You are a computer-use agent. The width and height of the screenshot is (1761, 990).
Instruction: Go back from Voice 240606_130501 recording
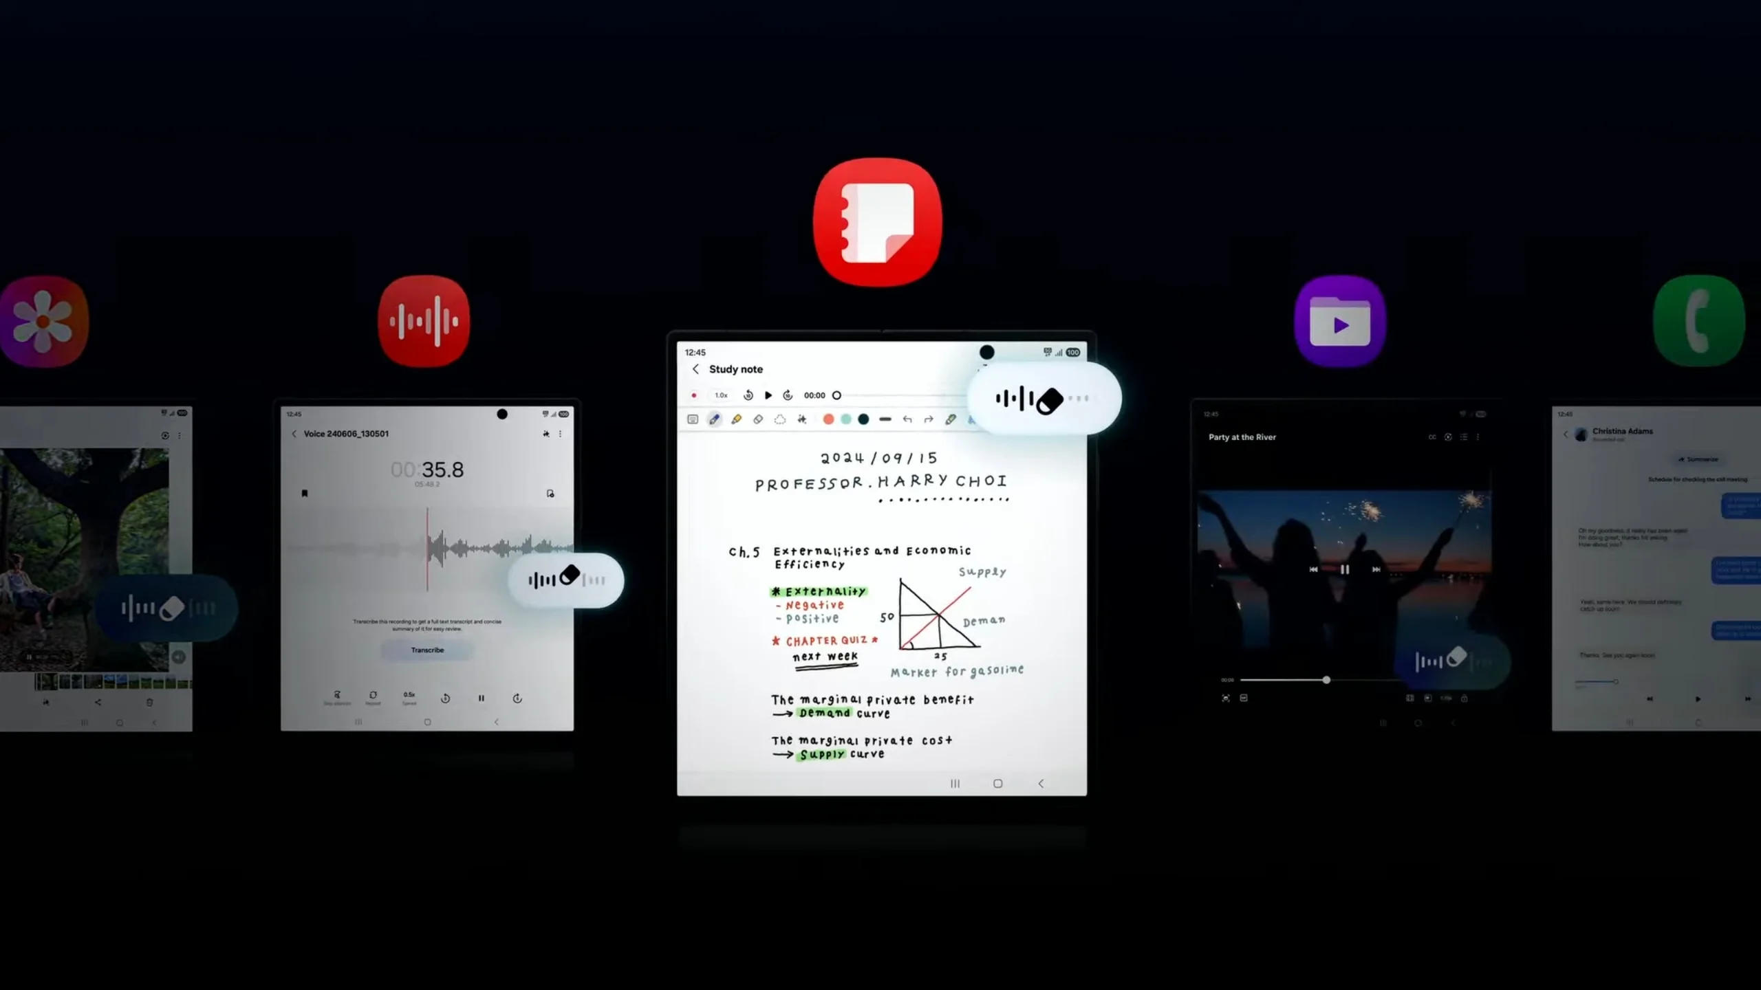[x=294, y=434]
